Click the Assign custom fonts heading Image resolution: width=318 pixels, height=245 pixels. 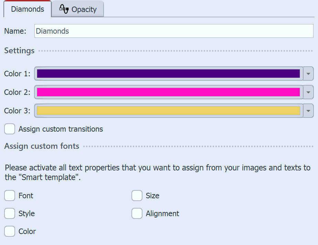coord(41,146)
